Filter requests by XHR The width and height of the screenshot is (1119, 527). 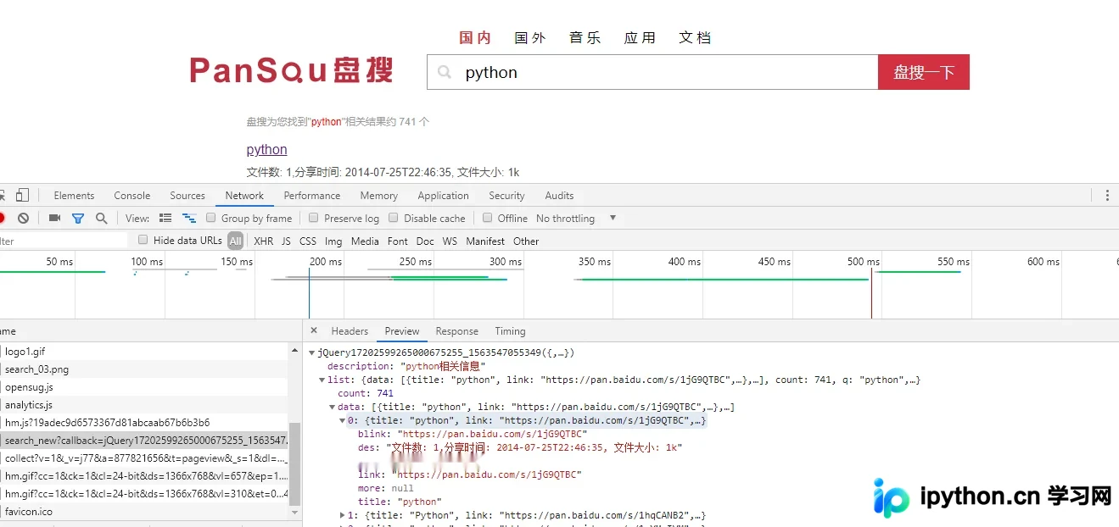264,241
